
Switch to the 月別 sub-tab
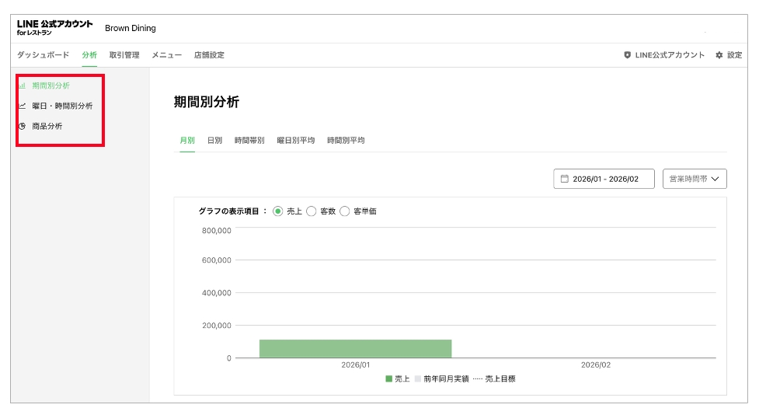point(187,141)
